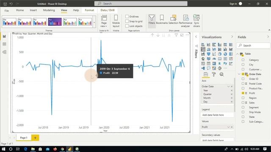271x152 pixels.
Task: Open the Bookmarks pane
Action: click(162, 19)
